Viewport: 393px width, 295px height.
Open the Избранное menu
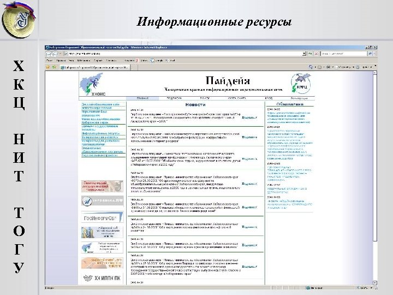point(84,61)
